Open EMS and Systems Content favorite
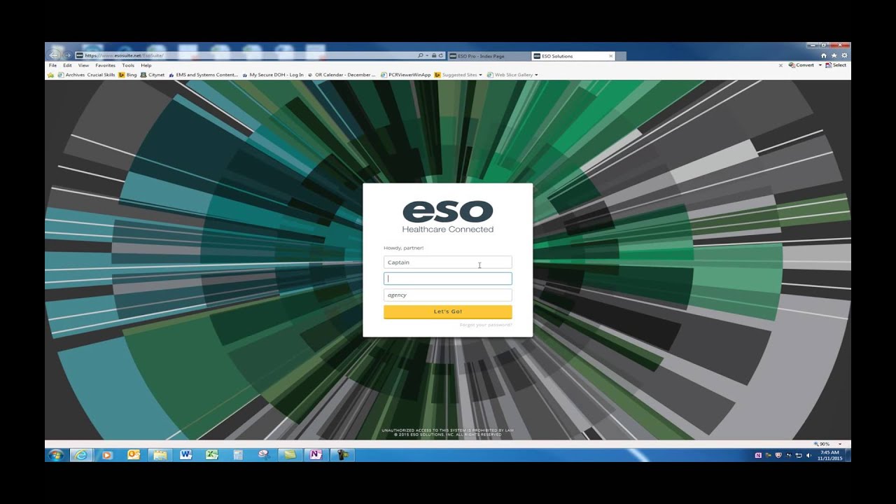This screenshot has width=896, height=504. [x=203, y=74]
